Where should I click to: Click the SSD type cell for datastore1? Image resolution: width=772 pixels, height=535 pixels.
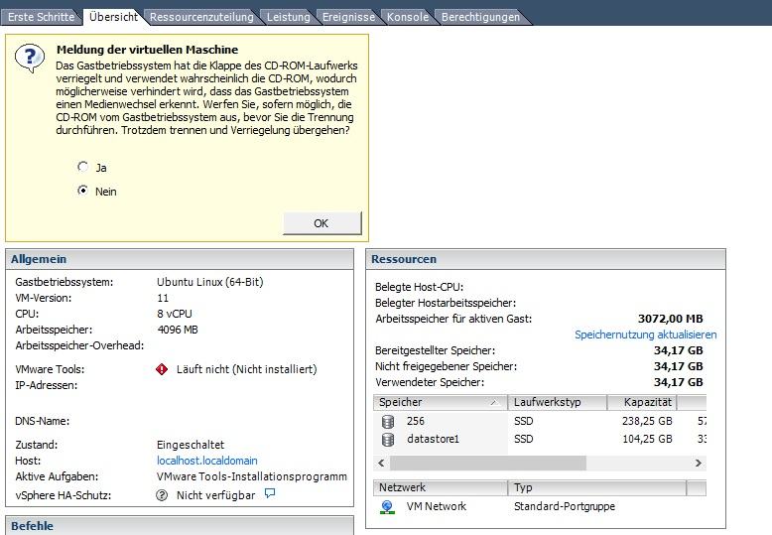click(523, 439)
